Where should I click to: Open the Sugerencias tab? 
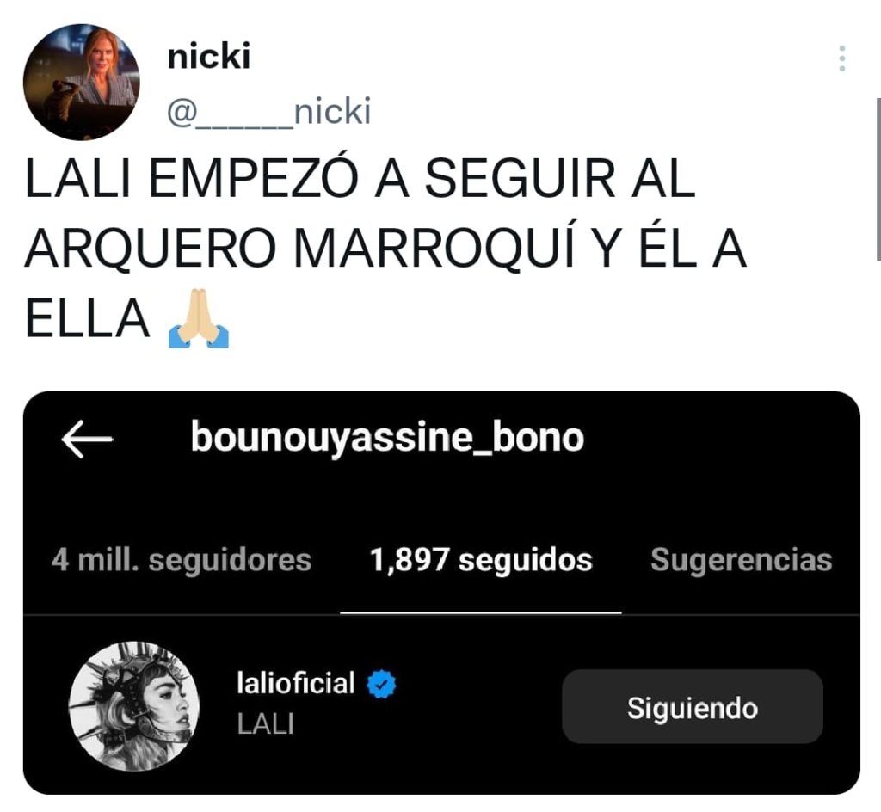[741, 560]
